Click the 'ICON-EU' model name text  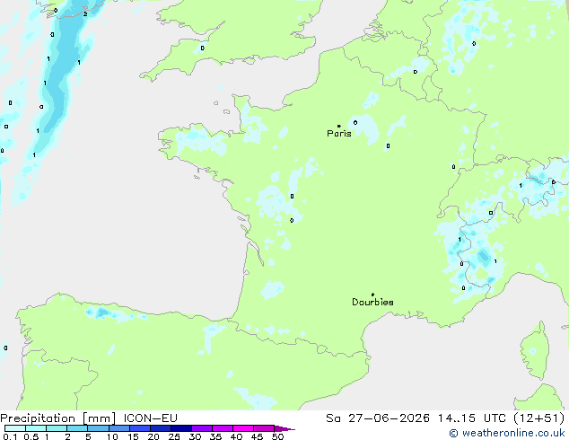point(150,418)
